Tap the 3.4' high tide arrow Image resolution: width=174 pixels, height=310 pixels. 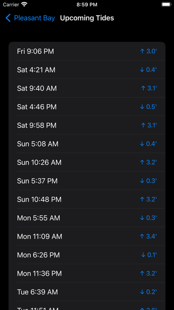(x=142, y=237)
